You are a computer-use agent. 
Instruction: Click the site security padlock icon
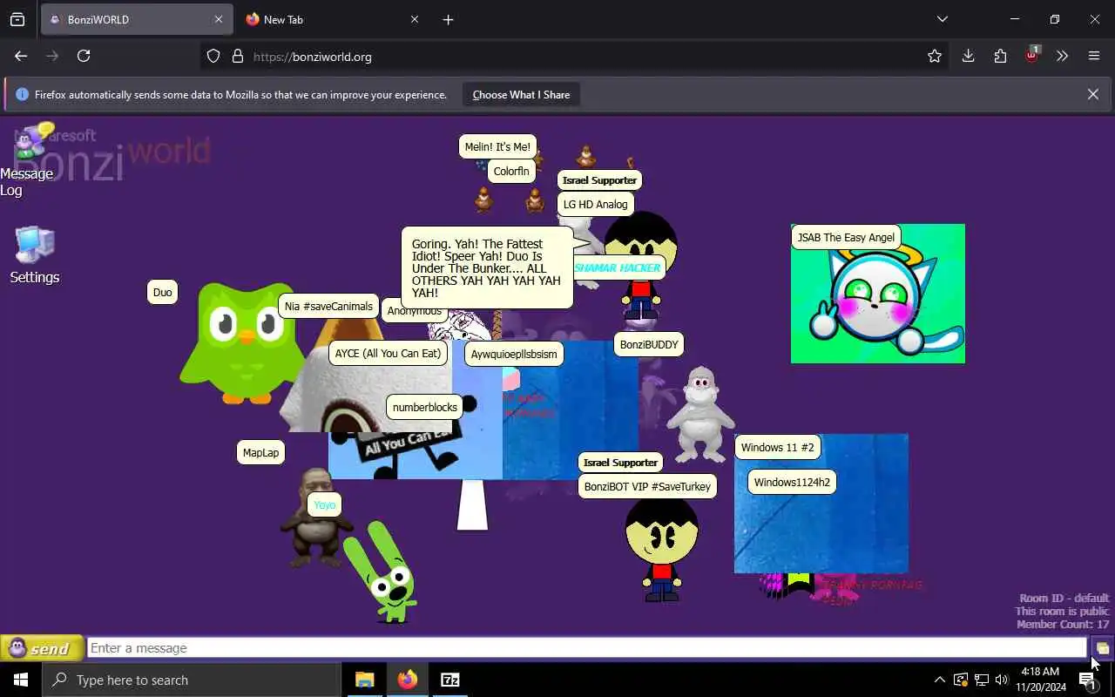(237, 57)
